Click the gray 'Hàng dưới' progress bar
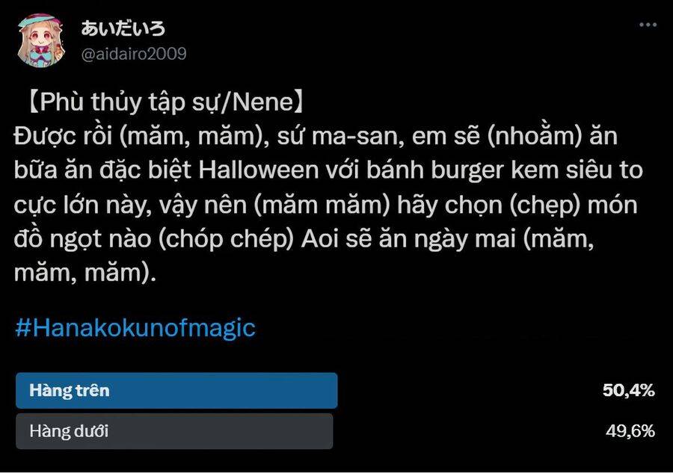 point(174,431)
